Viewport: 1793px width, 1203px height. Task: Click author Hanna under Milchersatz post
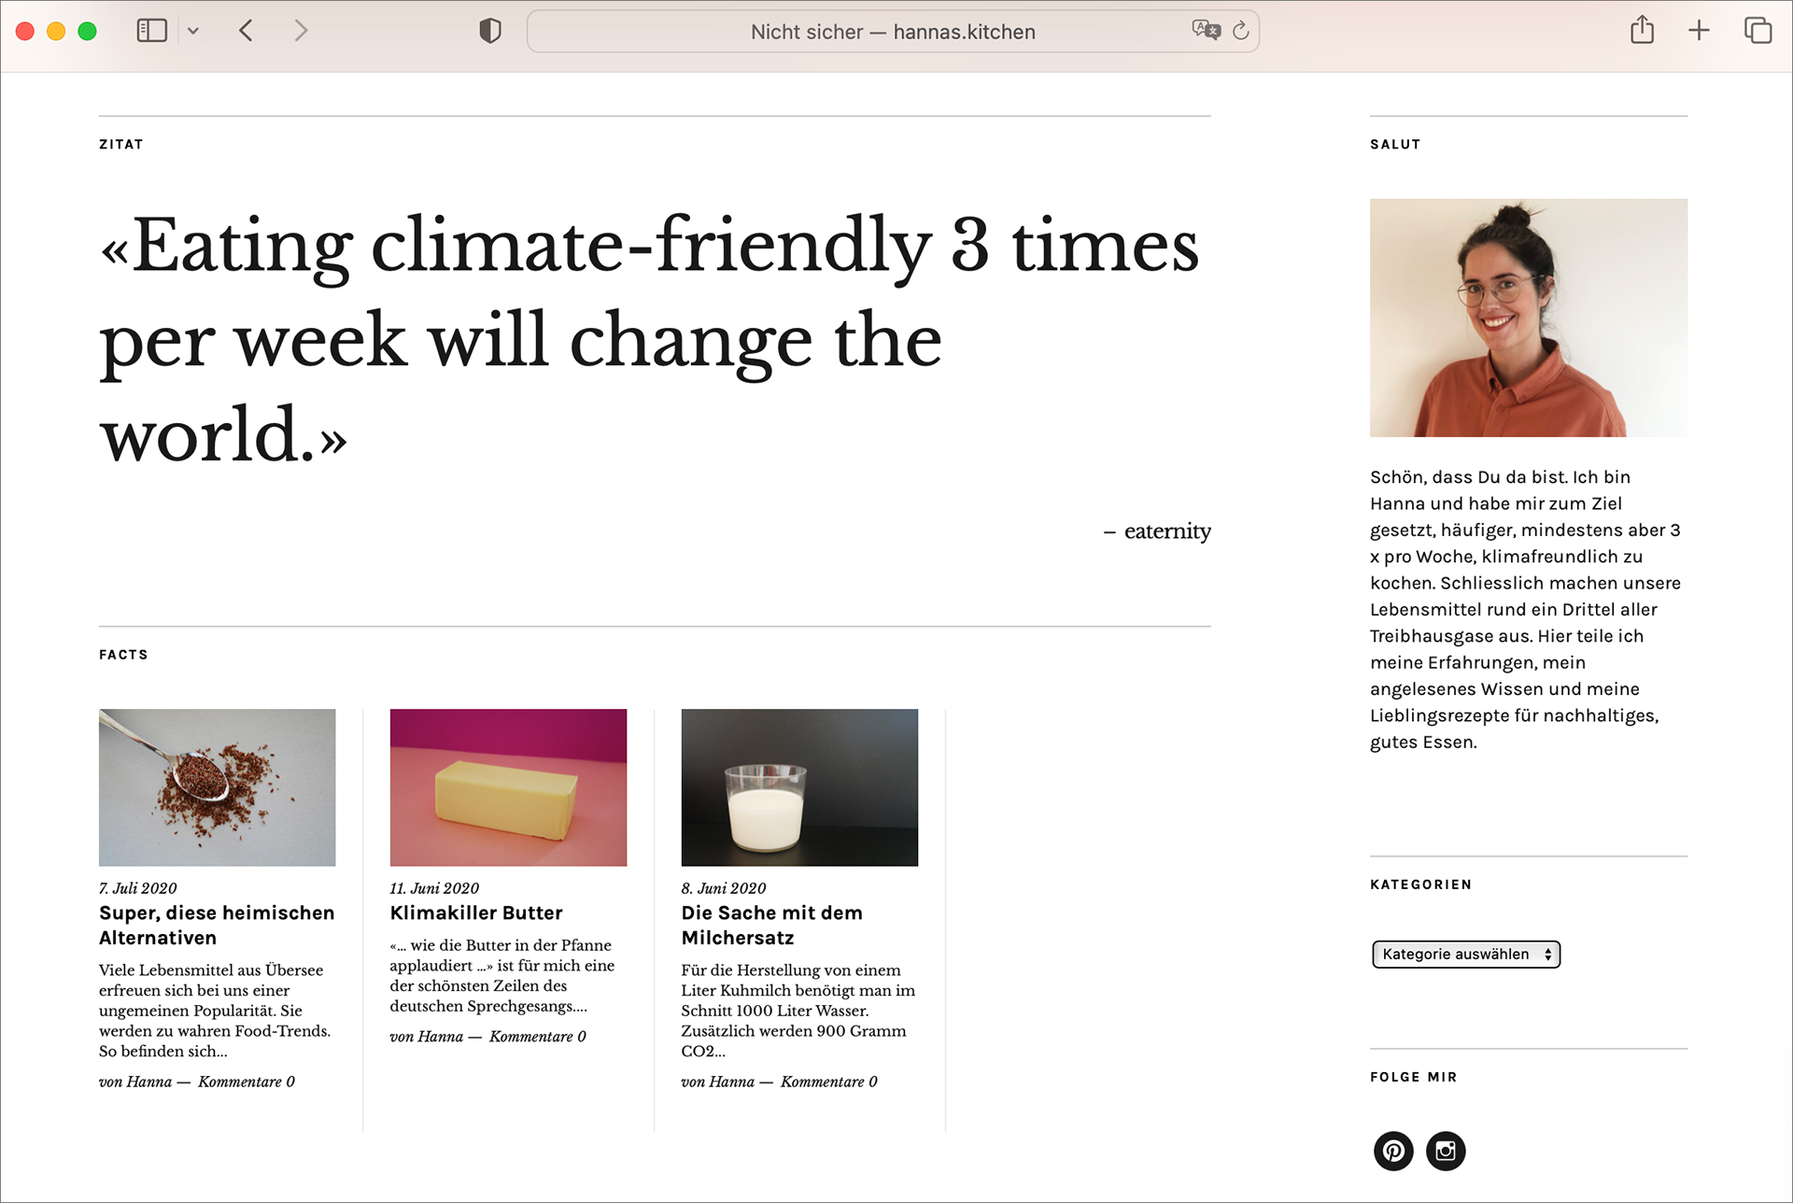point(732,1082)
